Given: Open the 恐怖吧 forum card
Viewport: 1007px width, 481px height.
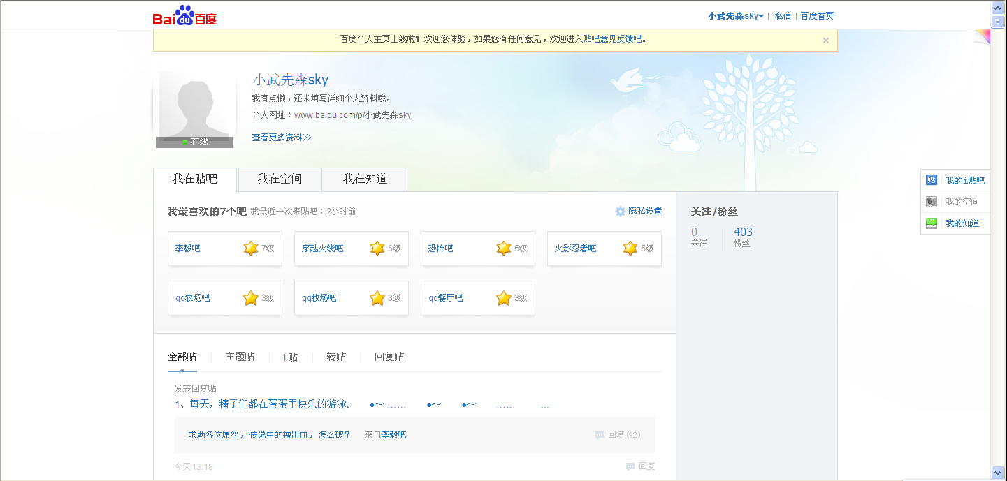Looking at the screenshot, I should (x=478, y=249).
